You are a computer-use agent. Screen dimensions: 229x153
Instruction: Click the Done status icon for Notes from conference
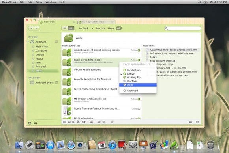(x=139, y=109)
